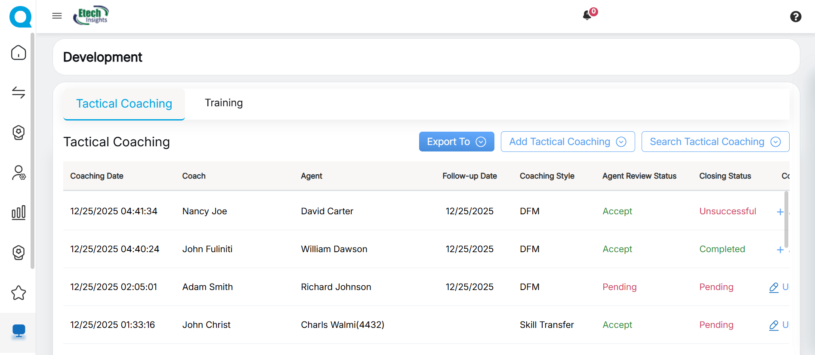
Task: Expand the Search Tactical Coaching panel
Action: (x=715, y=142)
